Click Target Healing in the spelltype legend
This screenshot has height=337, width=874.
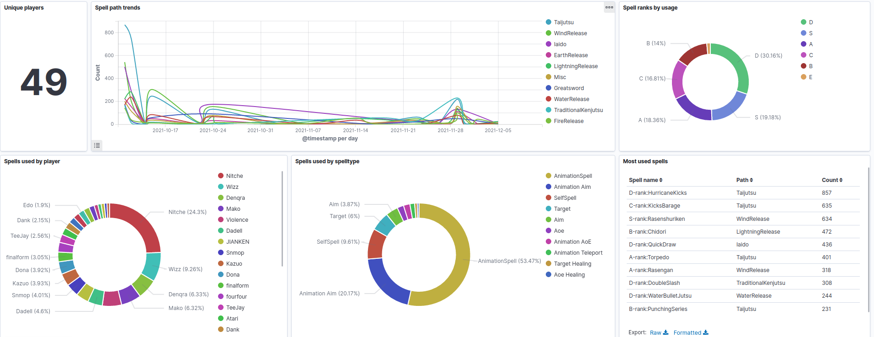[572, 264]
